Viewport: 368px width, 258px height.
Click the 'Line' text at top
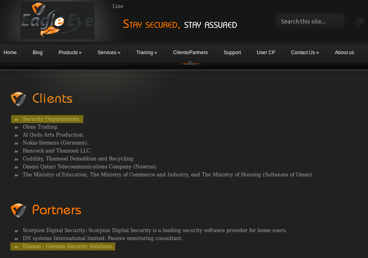(118, 6)
